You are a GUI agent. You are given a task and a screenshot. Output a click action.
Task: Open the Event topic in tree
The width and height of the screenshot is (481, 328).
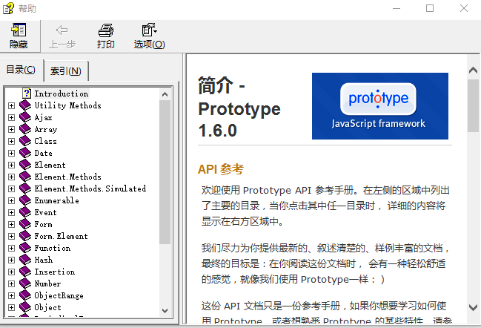tap(45, 212)
